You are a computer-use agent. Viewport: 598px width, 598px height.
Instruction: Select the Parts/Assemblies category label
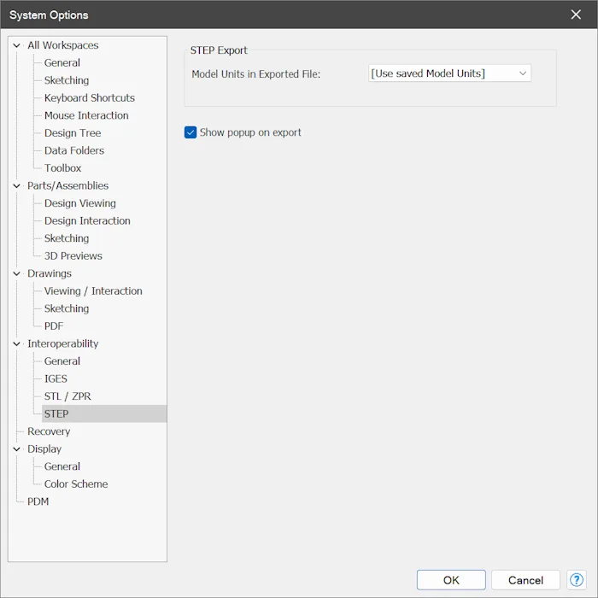coord(67,185)
